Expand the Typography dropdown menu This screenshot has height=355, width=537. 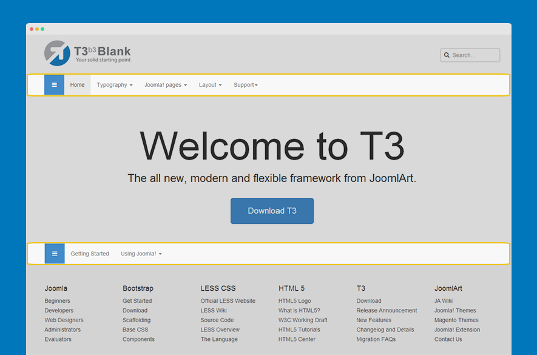(114, 85)
